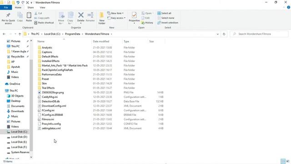Screen dimensions: 291x164
Task: Expand the address bar history dropdown
Action: point(218,34)
